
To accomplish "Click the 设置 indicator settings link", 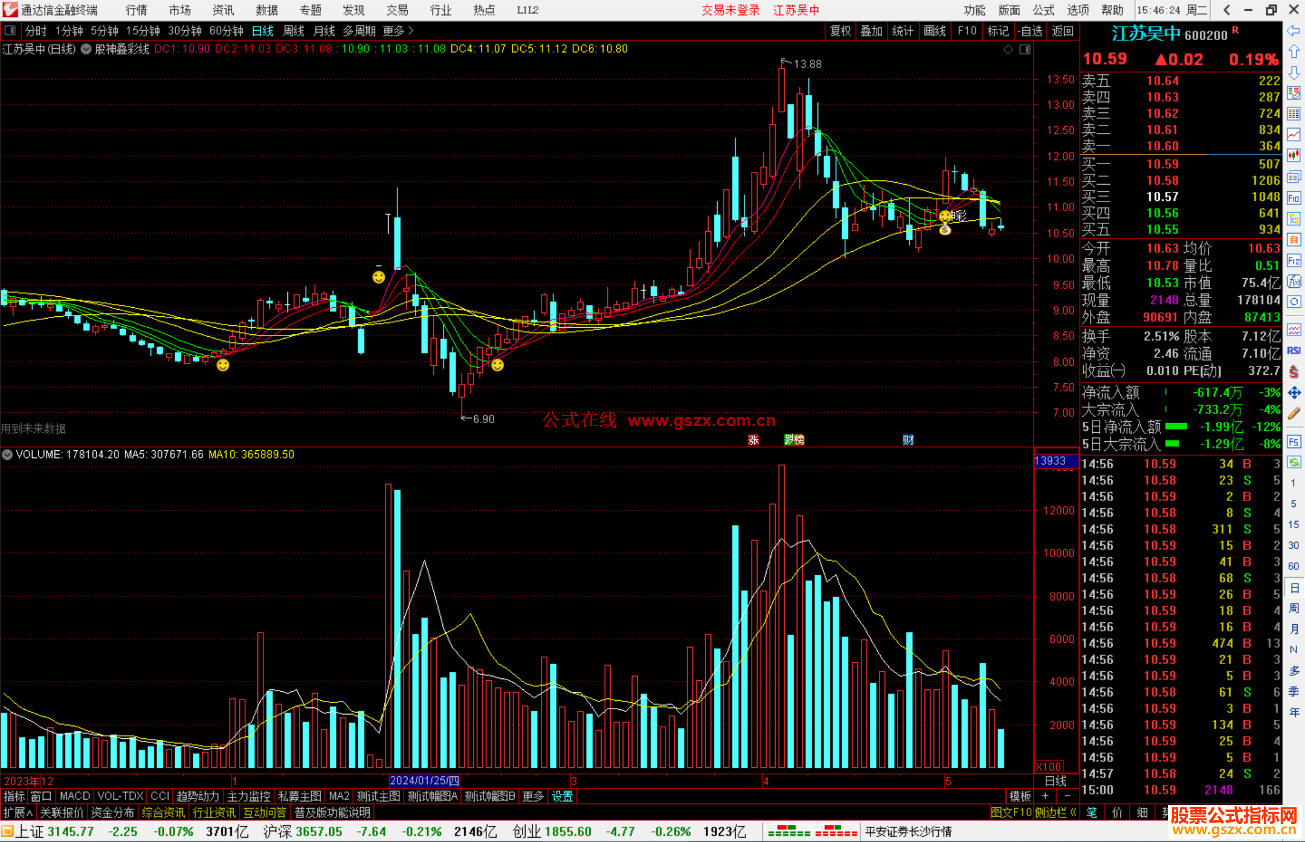I will coord(562,796).
